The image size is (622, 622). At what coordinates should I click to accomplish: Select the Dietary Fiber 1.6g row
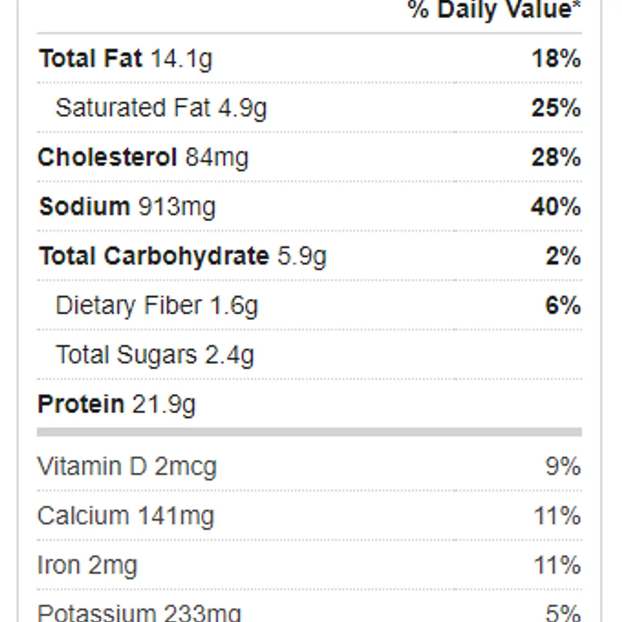(309, 305)
